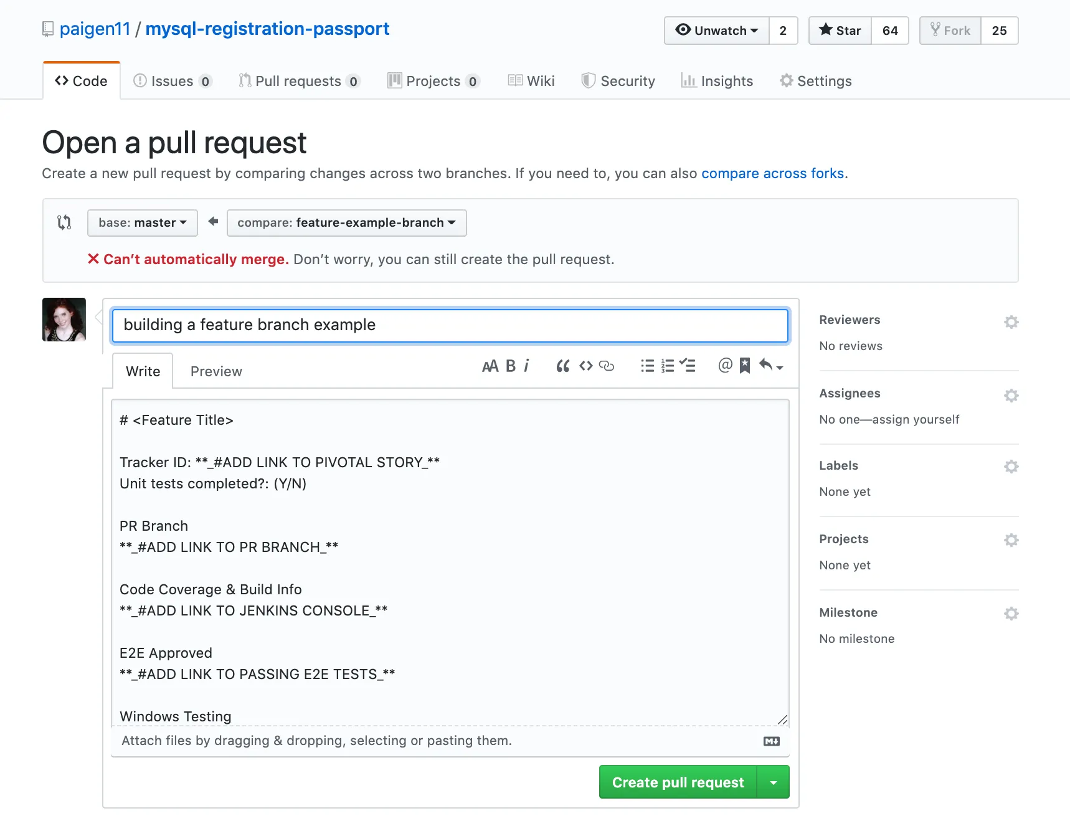This screenshot has width=1070, height=831.
Task: Open the compare branch selector
Action: click(x=346, y=222)
